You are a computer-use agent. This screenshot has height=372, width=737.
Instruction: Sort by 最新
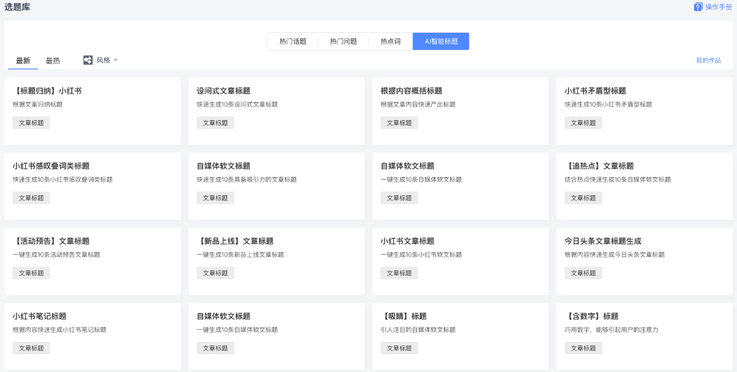click(23, 61)
